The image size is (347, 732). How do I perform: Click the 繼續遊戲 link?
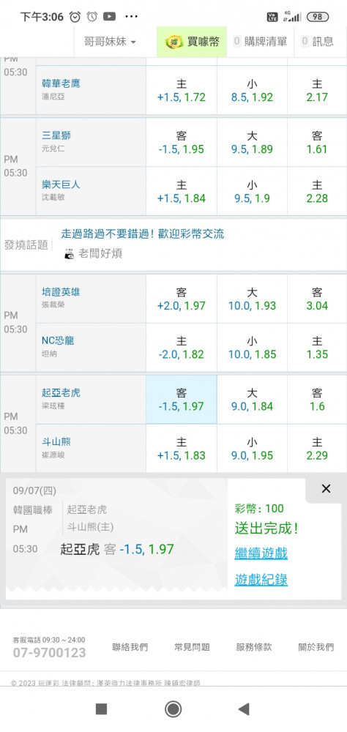pyautogui.click(x=261, y=553)
